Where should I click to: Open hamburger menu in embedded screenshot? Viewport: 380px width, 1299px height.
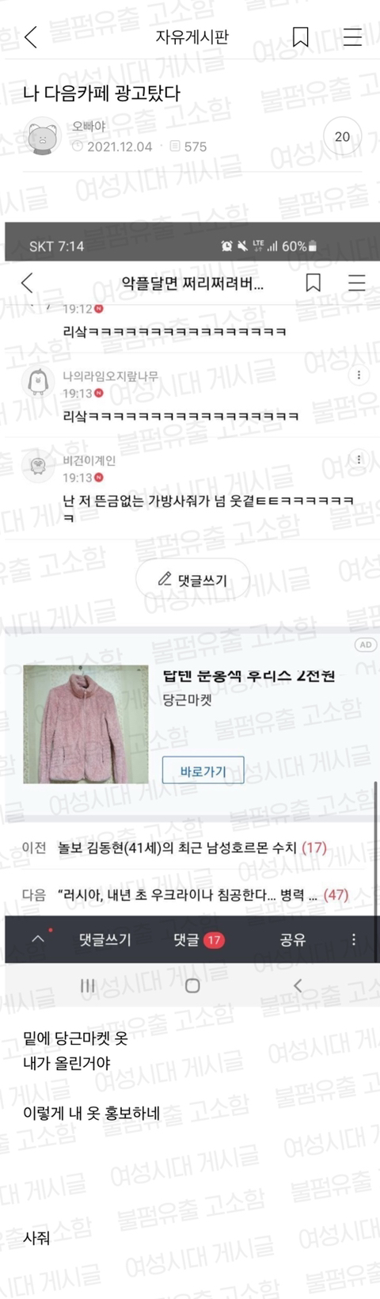point(357,283)
